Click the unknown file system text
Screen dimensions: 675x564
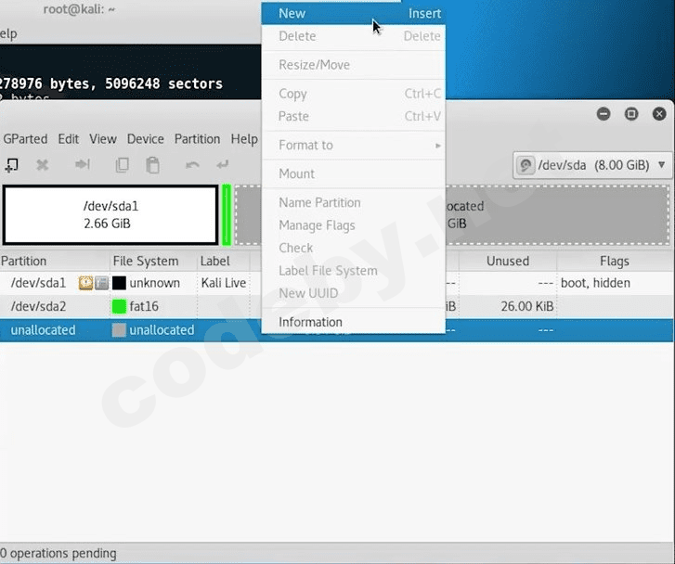coord(154,283)
